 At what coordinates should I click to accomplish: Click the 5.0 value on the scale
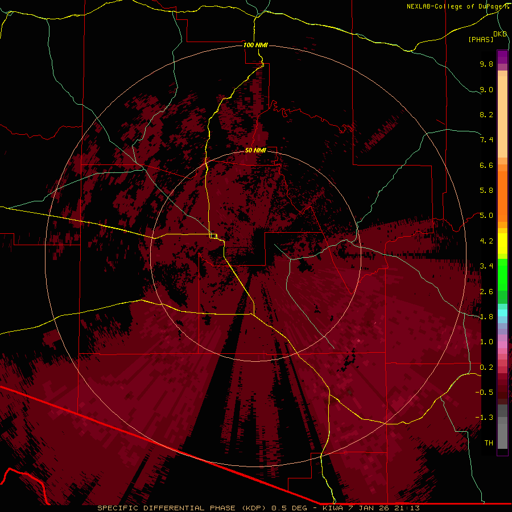pyautogui.click(x=486, y=216)
